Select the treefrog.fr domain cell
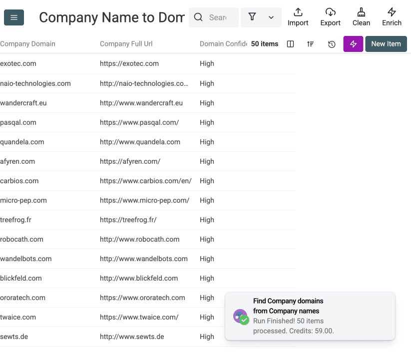411x352 pixels. click(x=15, y=220)
